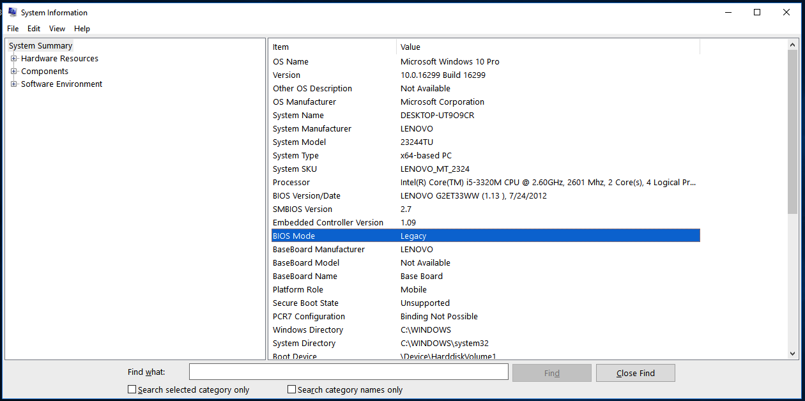
Task: Open the Edit menu
Action: [34, 29]
